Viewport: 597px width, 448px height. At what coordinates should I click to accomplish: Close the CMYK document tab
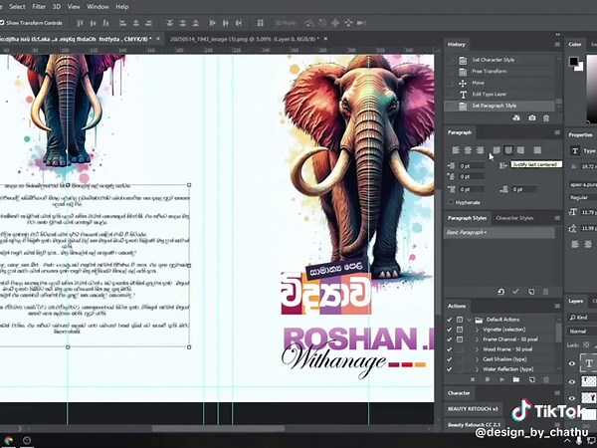pos(158,39)
